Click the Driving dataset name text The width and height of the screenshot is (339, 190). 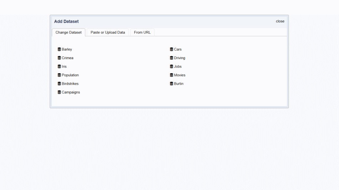click(x=179, y=58)
